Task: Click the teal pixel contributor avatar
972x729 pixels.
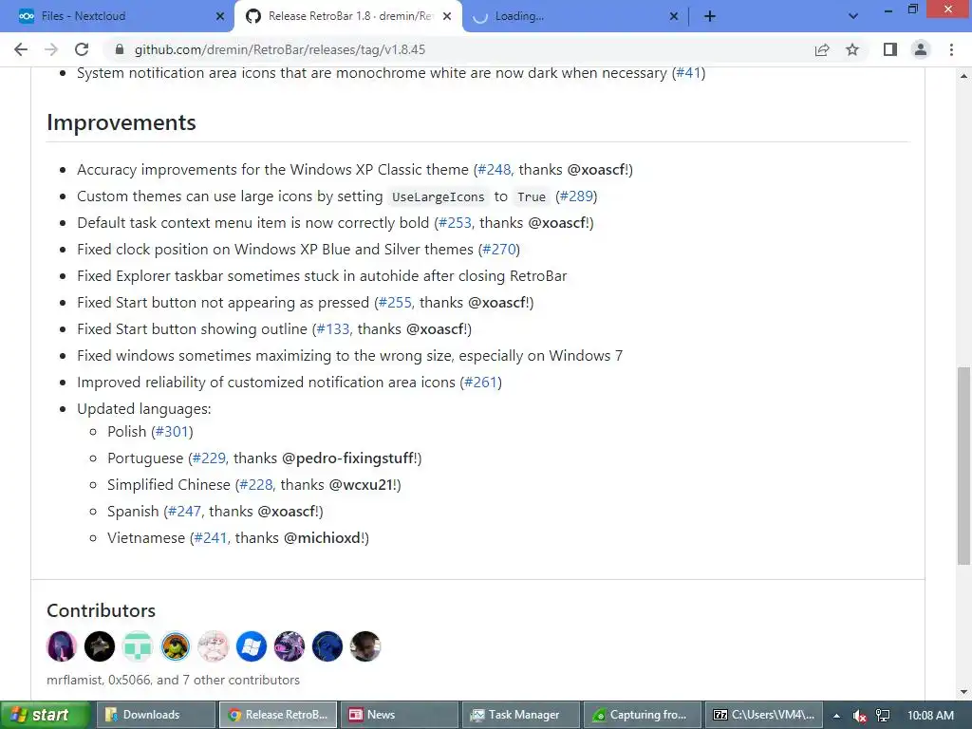Action: click(137, 646)
